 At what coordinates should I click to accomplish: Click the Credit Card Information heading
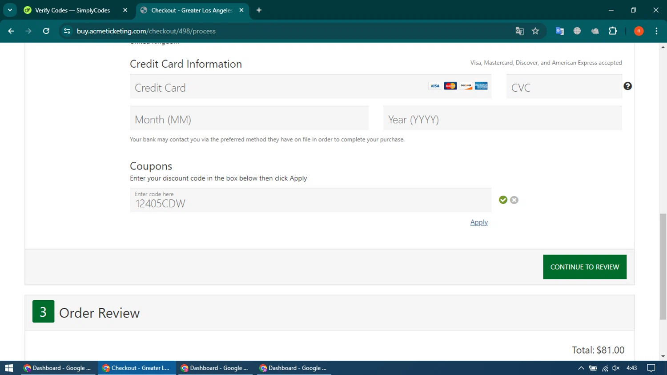click(186, 64)
